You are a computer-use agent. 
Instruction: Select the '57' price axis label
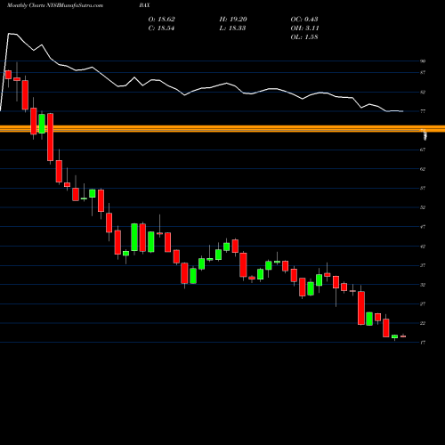[x=423, y=188]
